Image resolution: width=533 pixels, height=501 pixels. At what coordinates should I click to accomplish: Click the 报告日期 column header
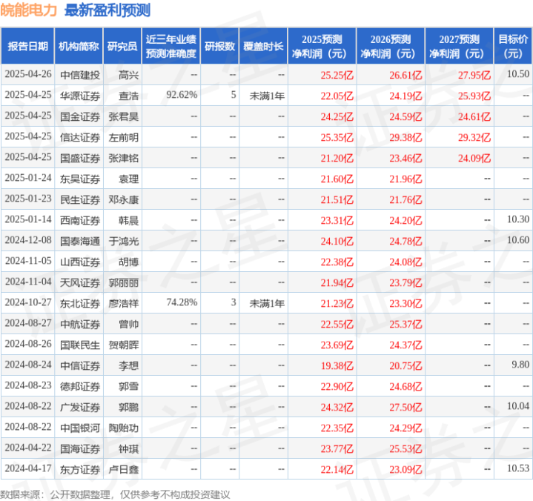(x=27, y=46)
